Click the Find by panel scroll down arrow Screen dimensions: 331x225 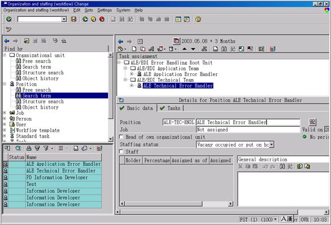click(x=111, y=139)
